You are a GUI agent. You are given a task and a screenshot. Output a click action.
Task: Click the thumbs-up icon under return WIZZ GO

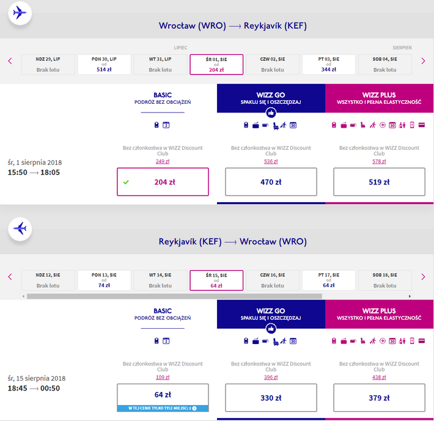pos(271,329)
